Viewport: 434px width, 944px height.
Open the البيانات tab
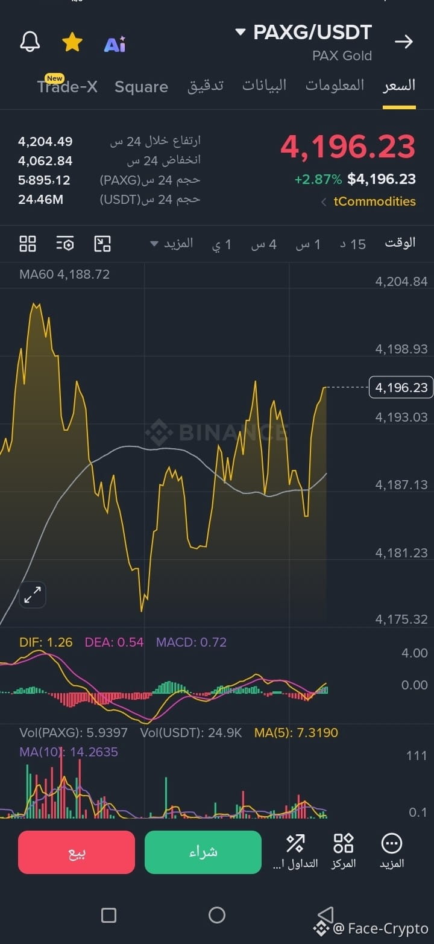[265, 85]
